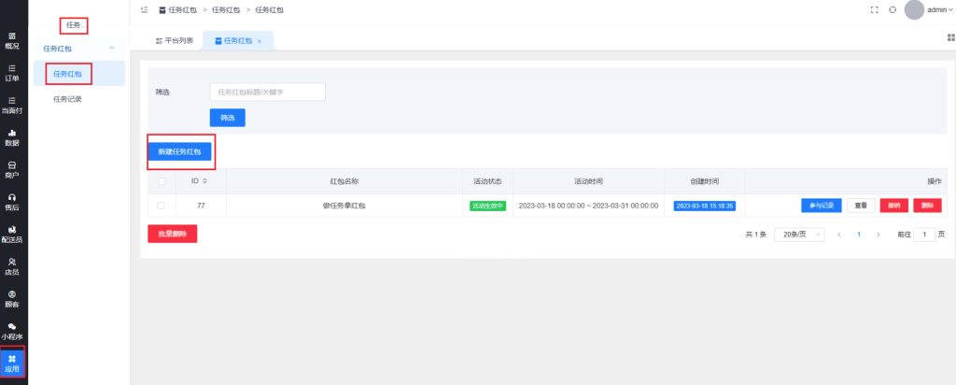Screen dimensions: 956x385
Task: Switch to the 平台列表 tab
Action: [x=175, y=41]
